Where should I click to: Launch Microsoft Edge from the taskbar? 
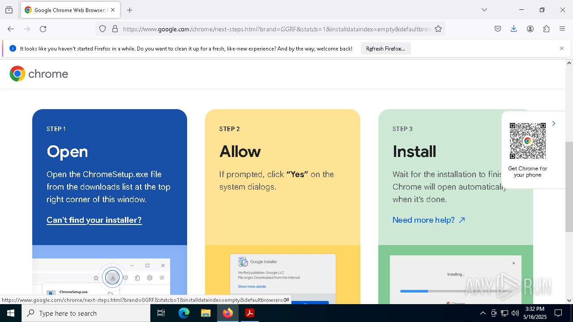(x=184, y=313)
